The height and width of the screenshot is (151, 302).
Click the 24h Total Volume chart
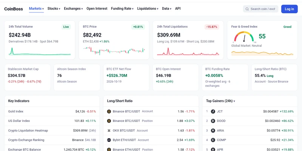[40, 51]
